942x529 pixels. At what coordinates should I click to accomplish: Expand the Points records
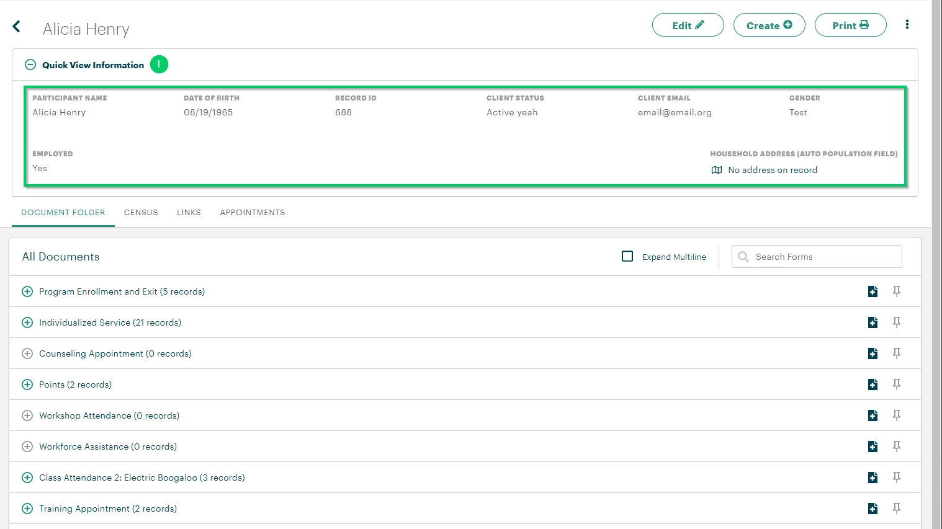click(27, 385)
